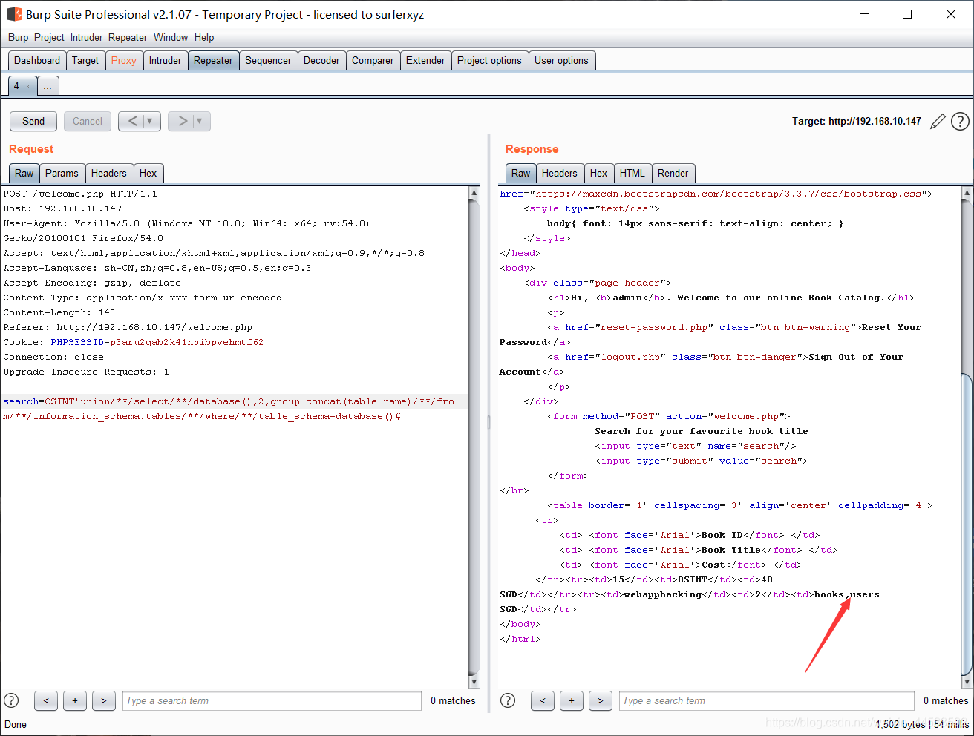The height and width of the screenshot is (736, 974).
Task: Go to next match in response search
Action: (601, 700)
